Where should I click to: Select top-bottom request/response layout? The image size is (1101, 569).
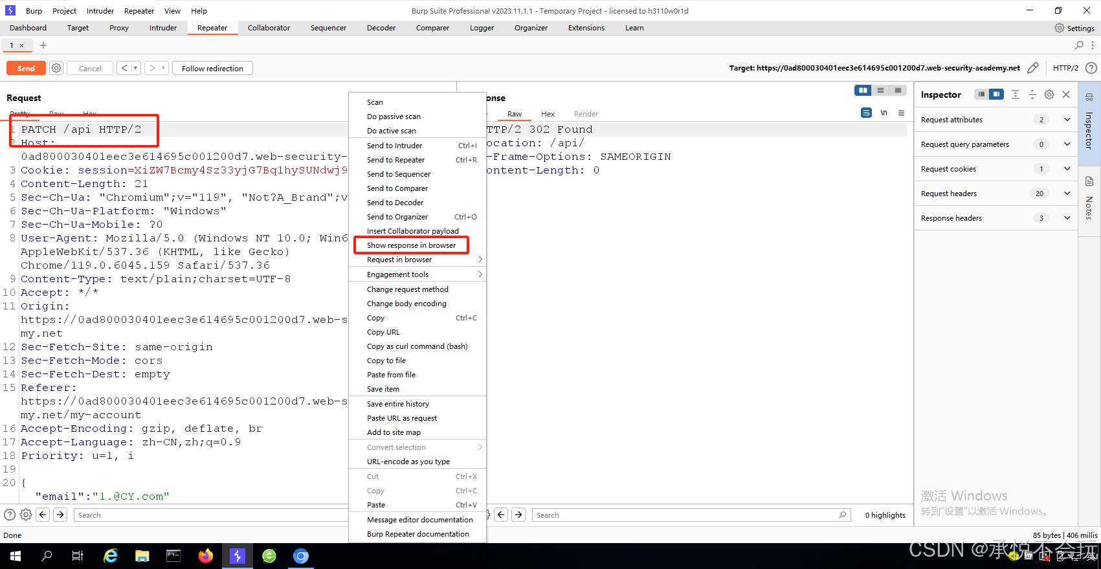(x=880, y=91)
